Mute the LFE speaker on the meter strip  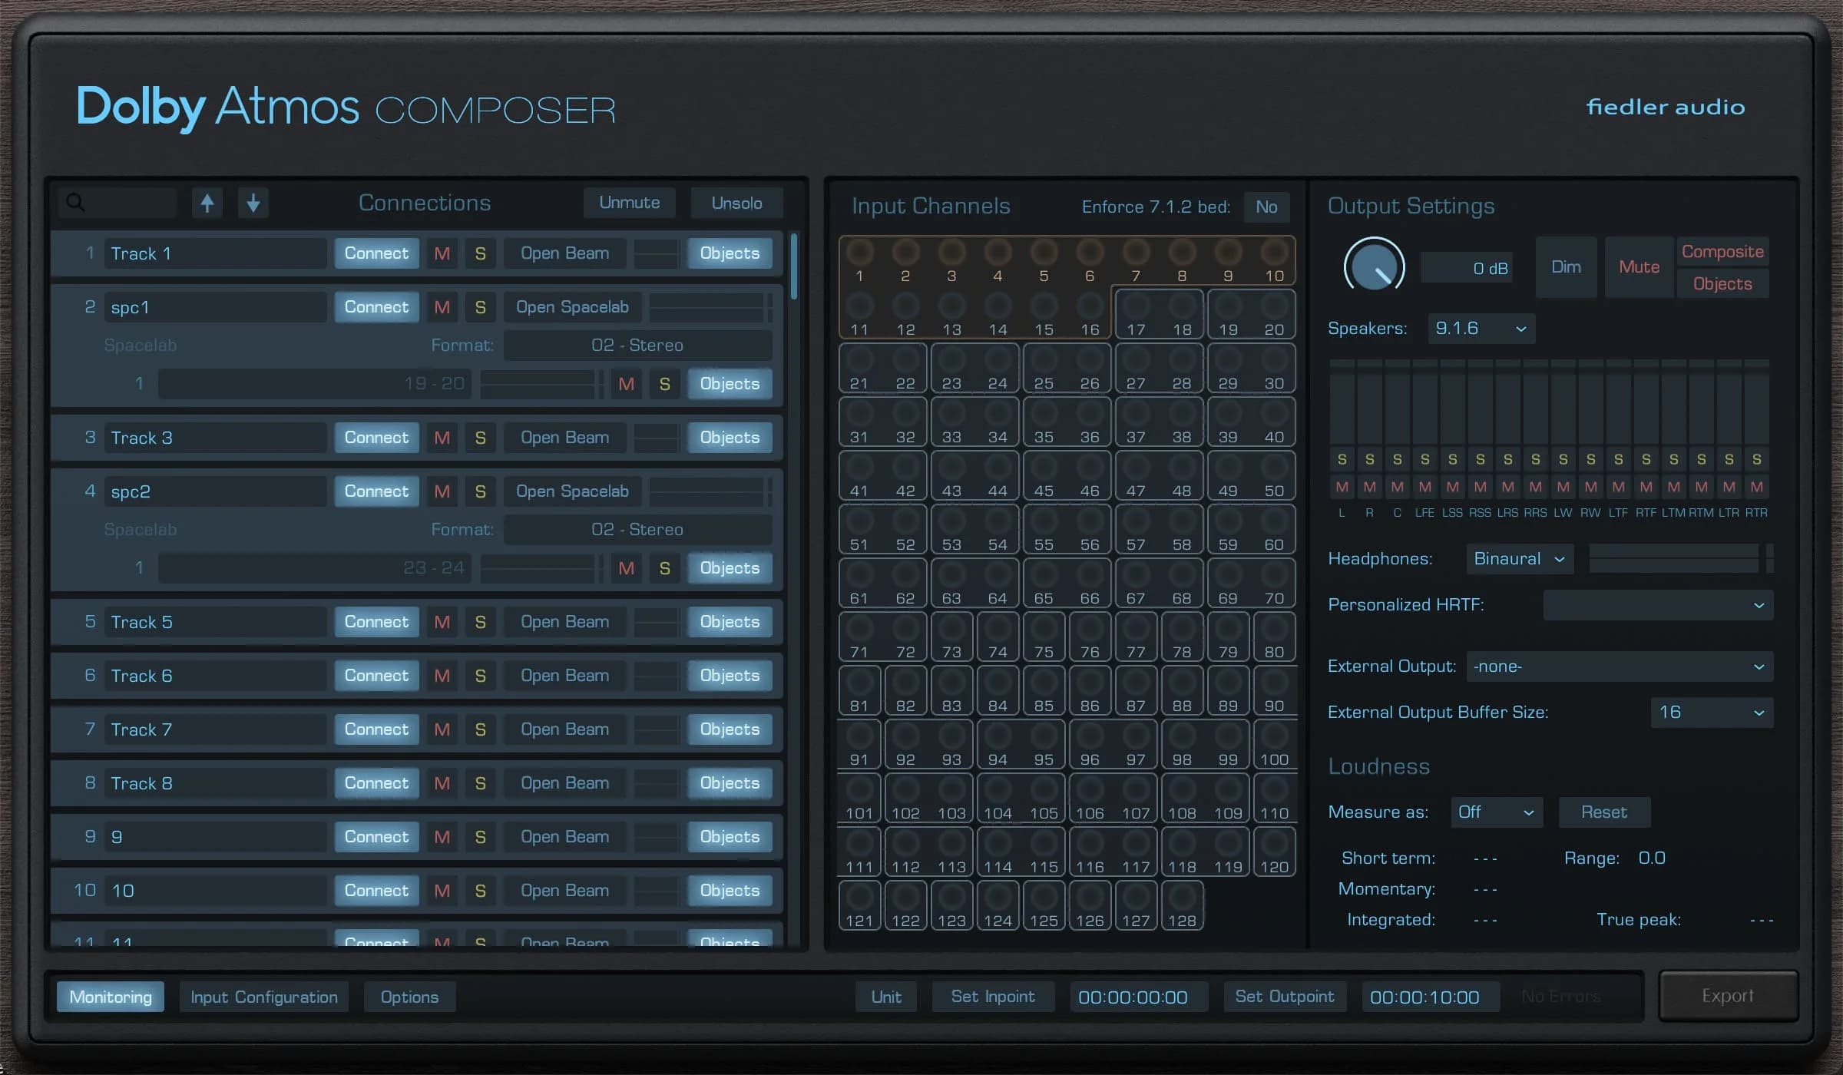click(x=1424, y=486)
